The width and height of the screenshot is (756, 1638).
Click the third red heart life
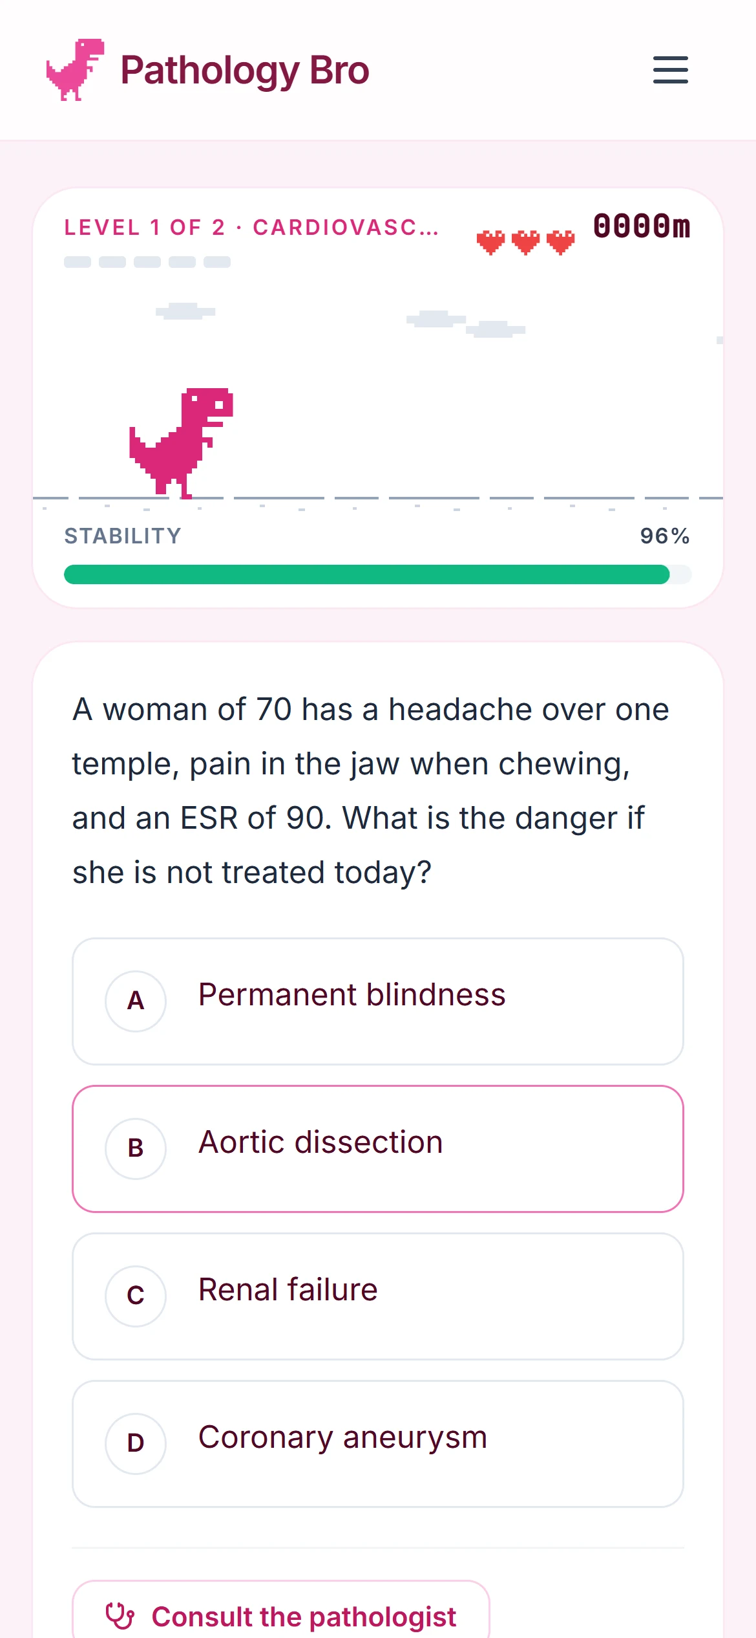pos(560,242)
